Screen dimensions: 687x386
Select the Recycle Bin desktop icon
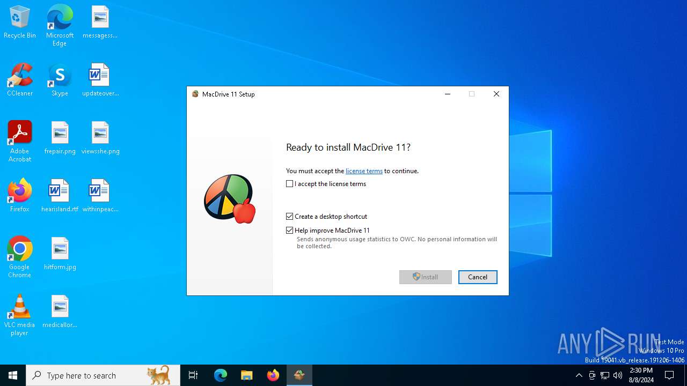pyautogui.click(x=20, y=23)
